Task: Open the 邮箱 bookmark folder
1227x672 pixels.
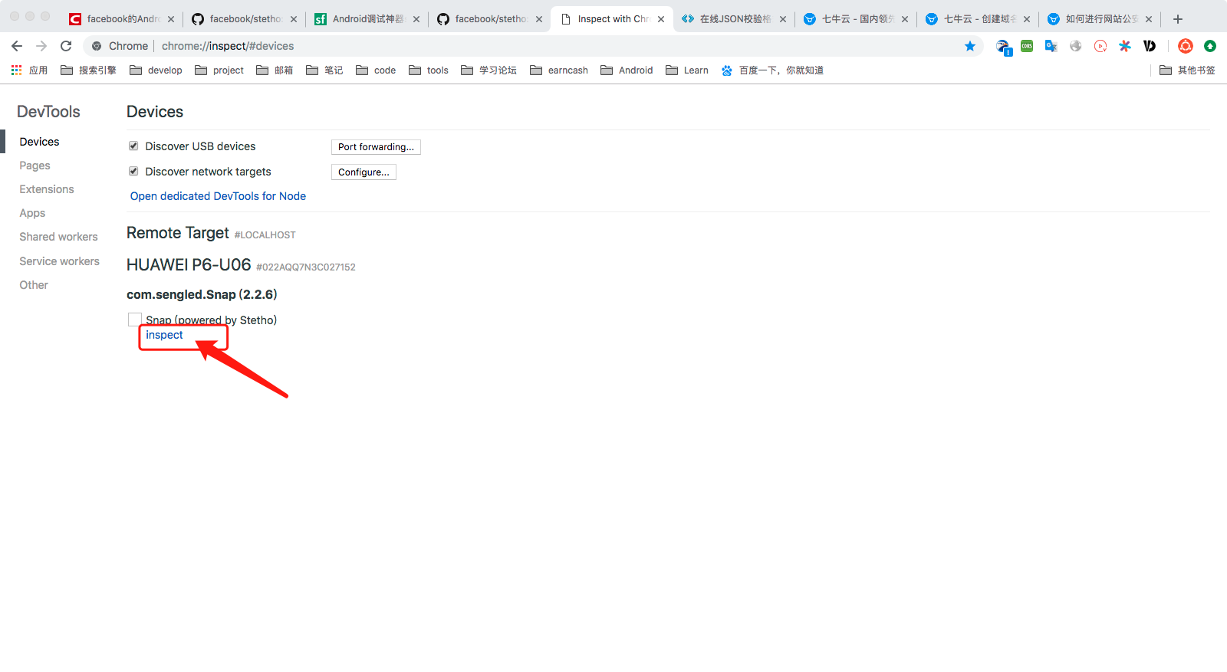Action: click(275, 70)
